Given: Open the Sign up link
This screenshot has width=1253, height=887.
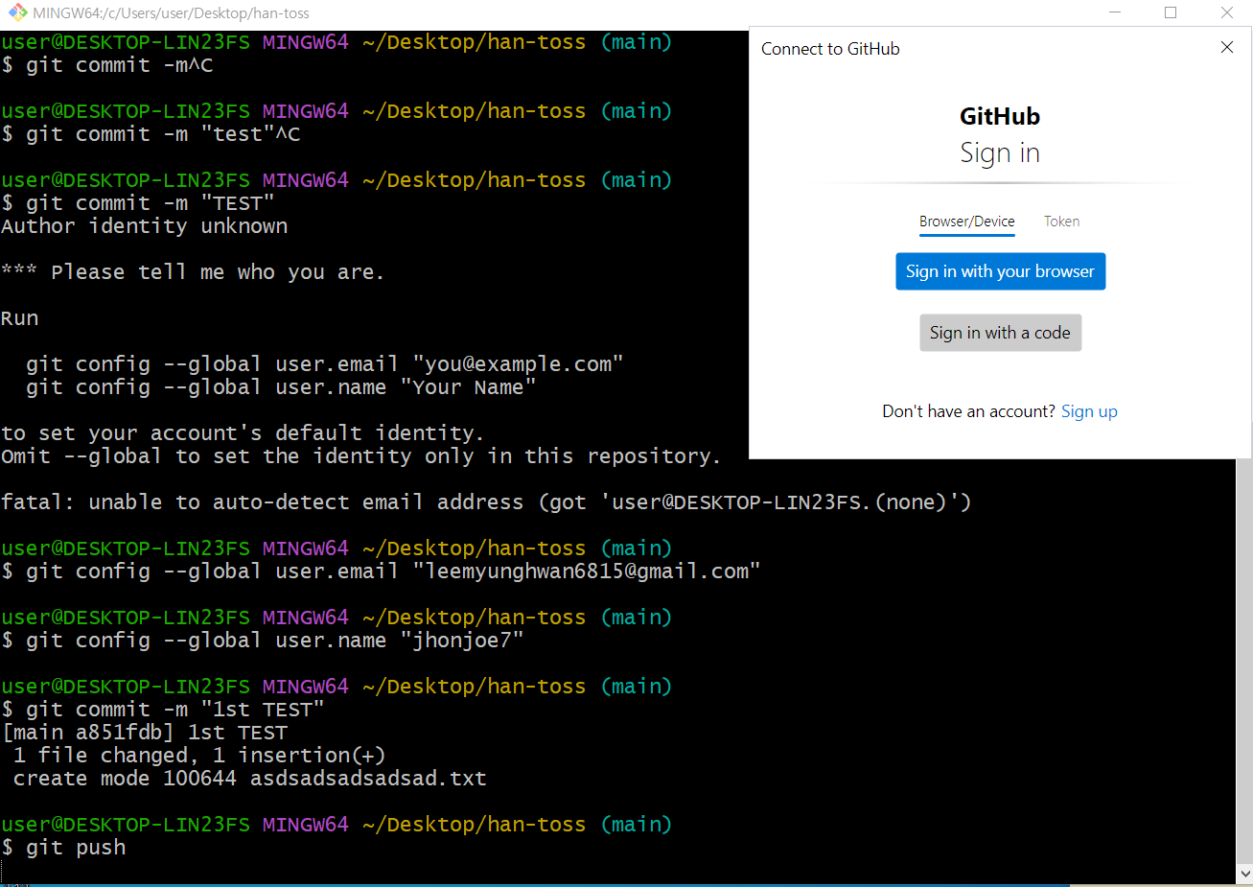Looking at the screenshot, I should point(1089,411).
